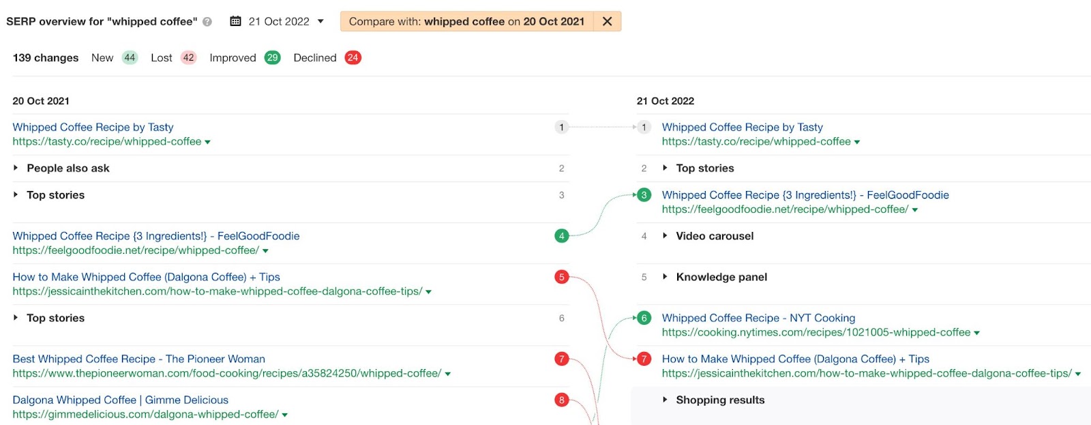The height and width of the screenshot is (425, 1091).
Task: Click the 21 Oct 2022 column heading
Action: coord(666,101)
